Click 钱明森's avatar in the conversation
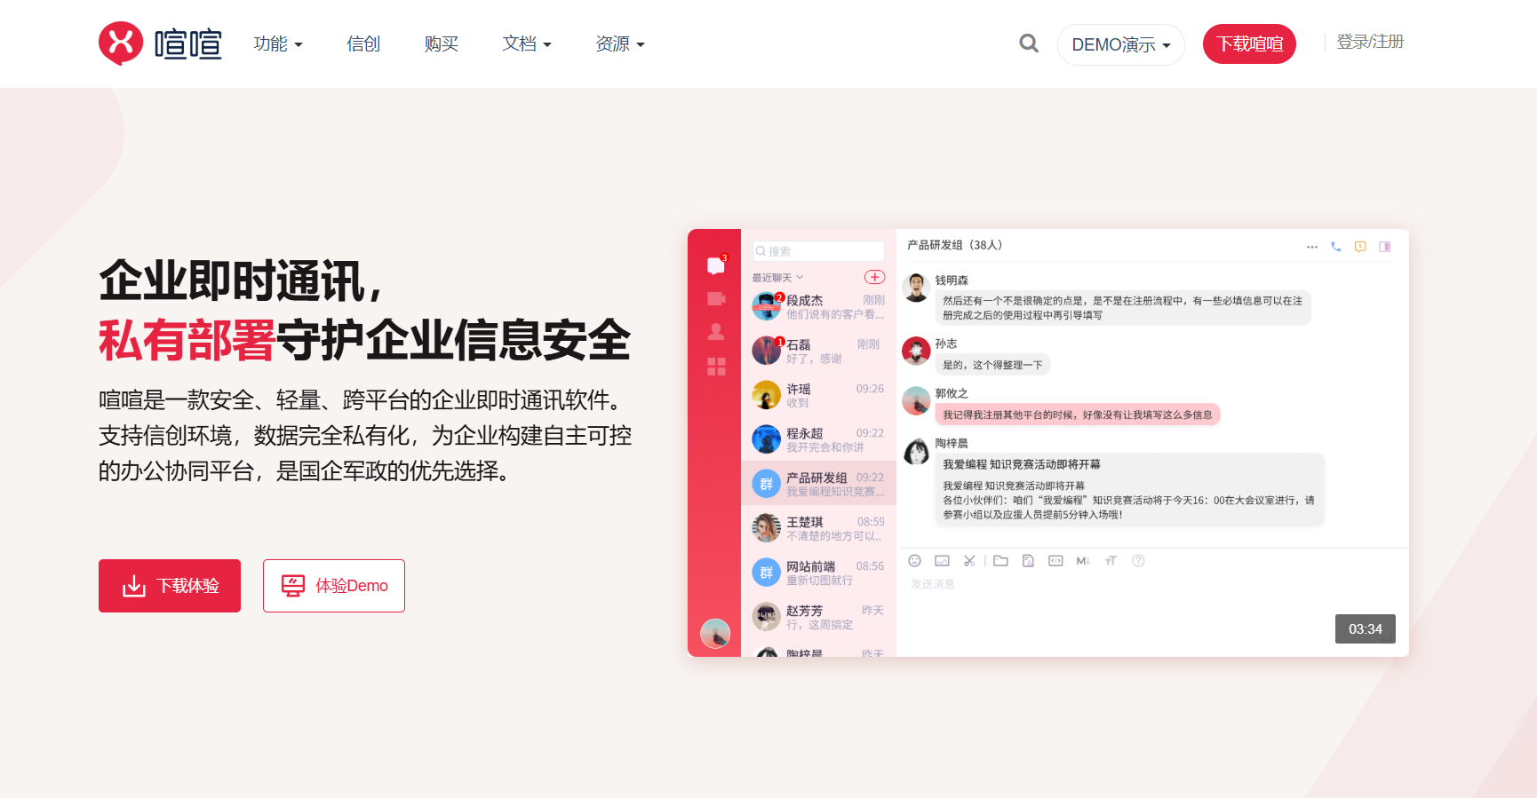Viewport: 1537px width, 798px height. [x=916, y=287]
